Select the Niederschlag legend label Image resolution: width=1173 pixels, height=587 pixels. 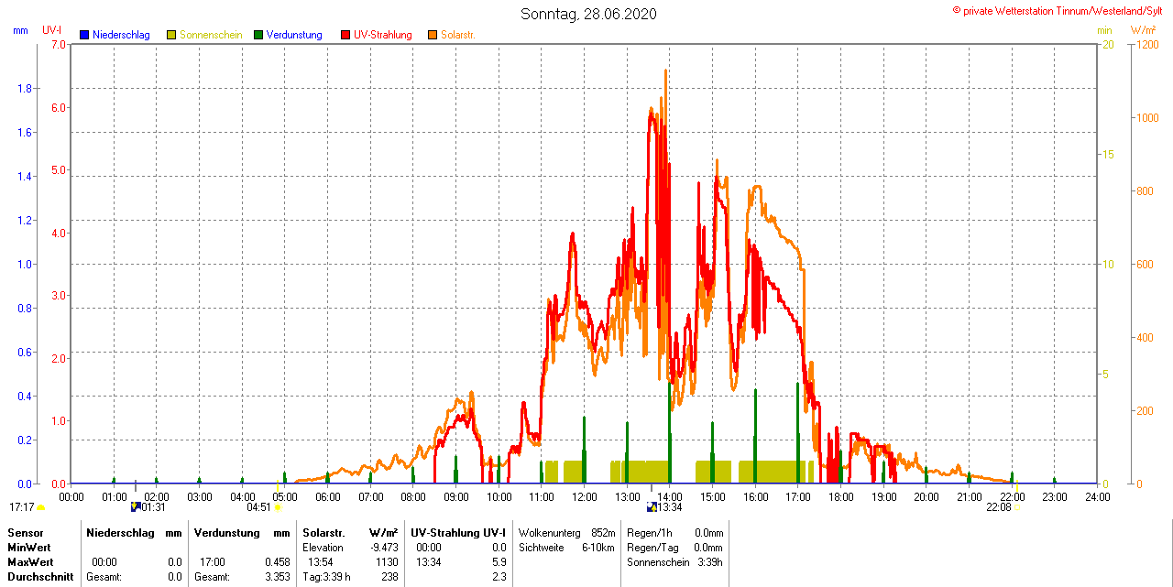point(121,35)
